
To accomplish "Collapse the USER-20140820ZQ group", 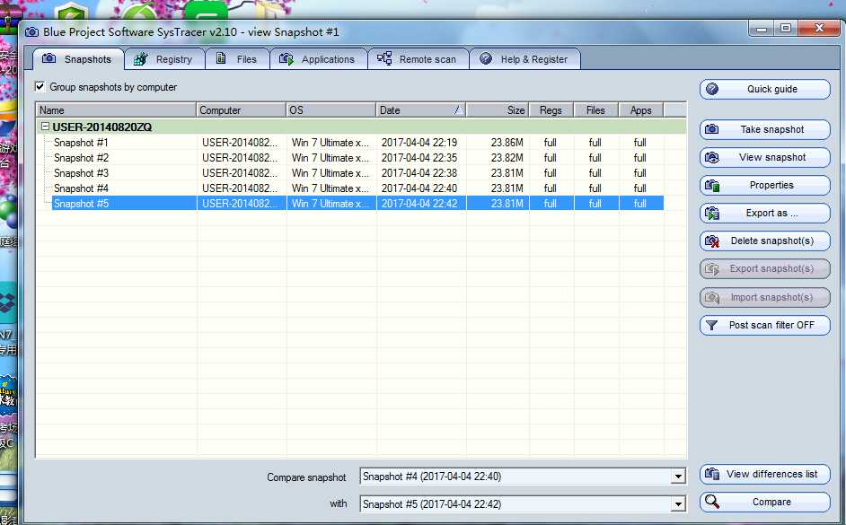I will tap(45, 127).
